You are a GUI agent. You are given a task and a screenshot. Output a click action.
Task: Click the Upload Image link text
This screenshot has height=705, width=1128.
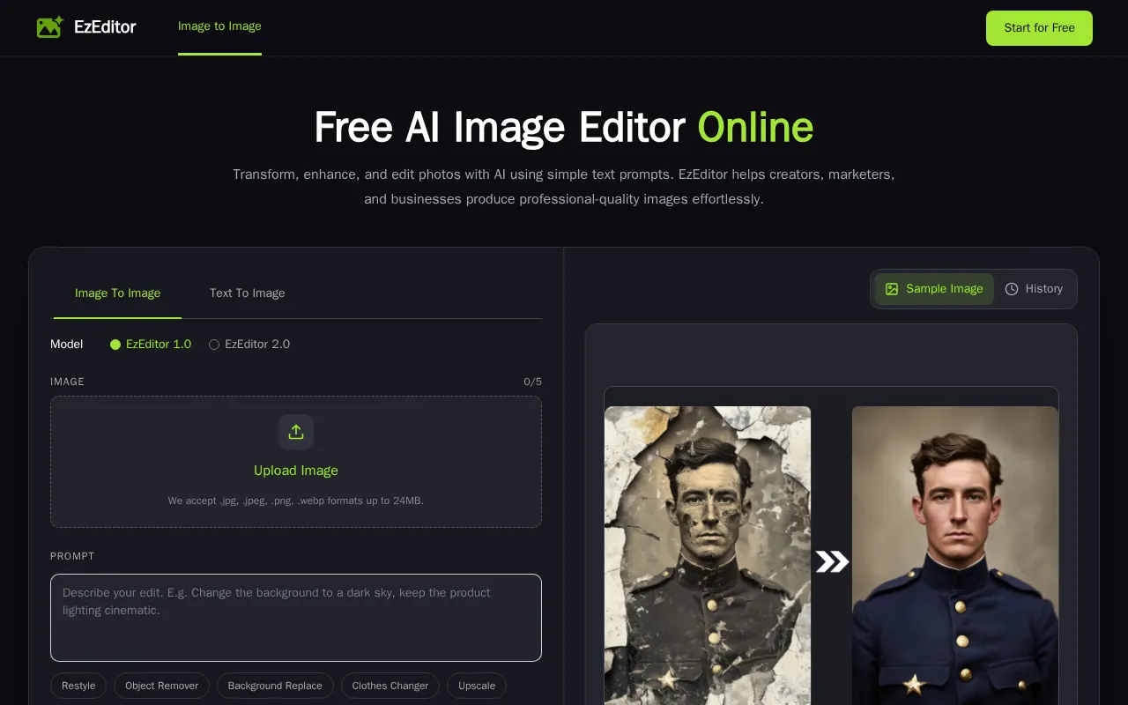click(296, 471)
